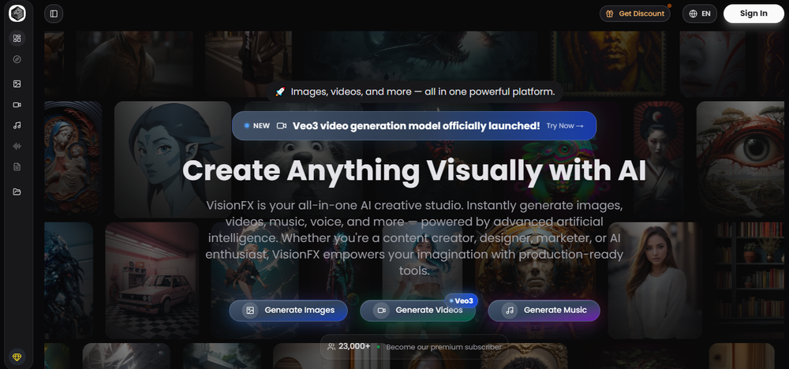Click the Generate Videos button

[417, 310]
